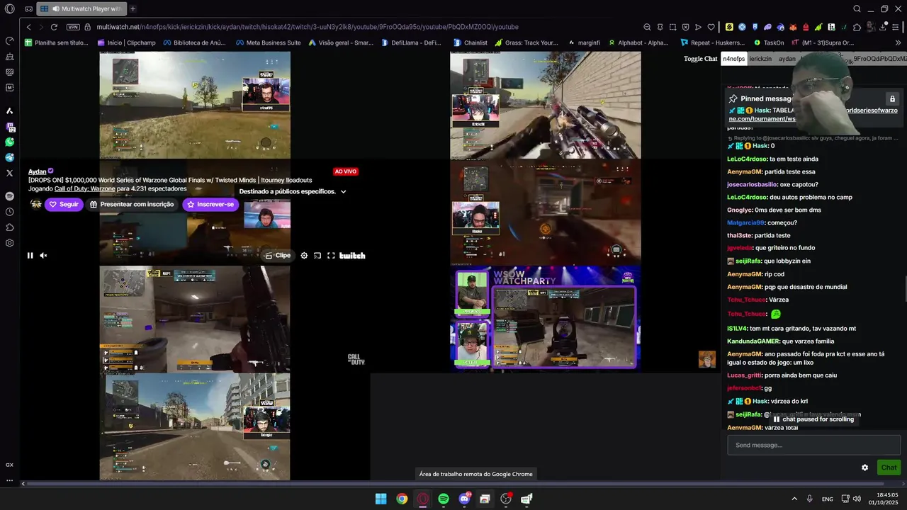
Task: Open Meta Business Suite bookmark
Action: pos(267,42)
